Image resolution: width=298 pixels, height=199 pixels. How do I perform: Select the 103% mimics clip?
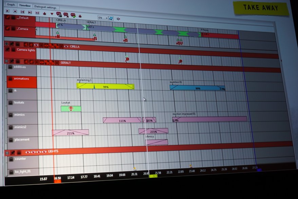149,120
